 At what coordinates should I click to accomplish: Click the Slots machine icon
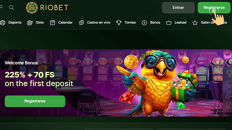click(x=30, y=23)
